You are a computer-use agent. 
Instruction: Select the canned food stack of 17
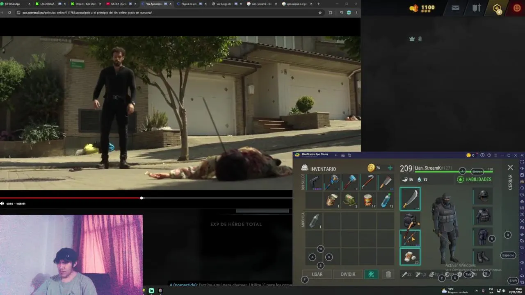[x=367, y=200]
